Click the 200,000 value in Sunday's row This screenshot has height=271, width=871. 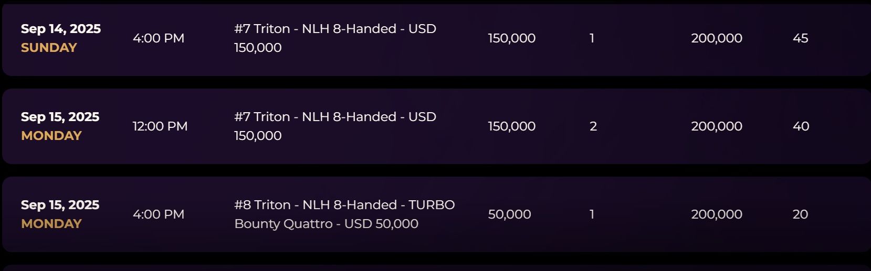point(716,38)
